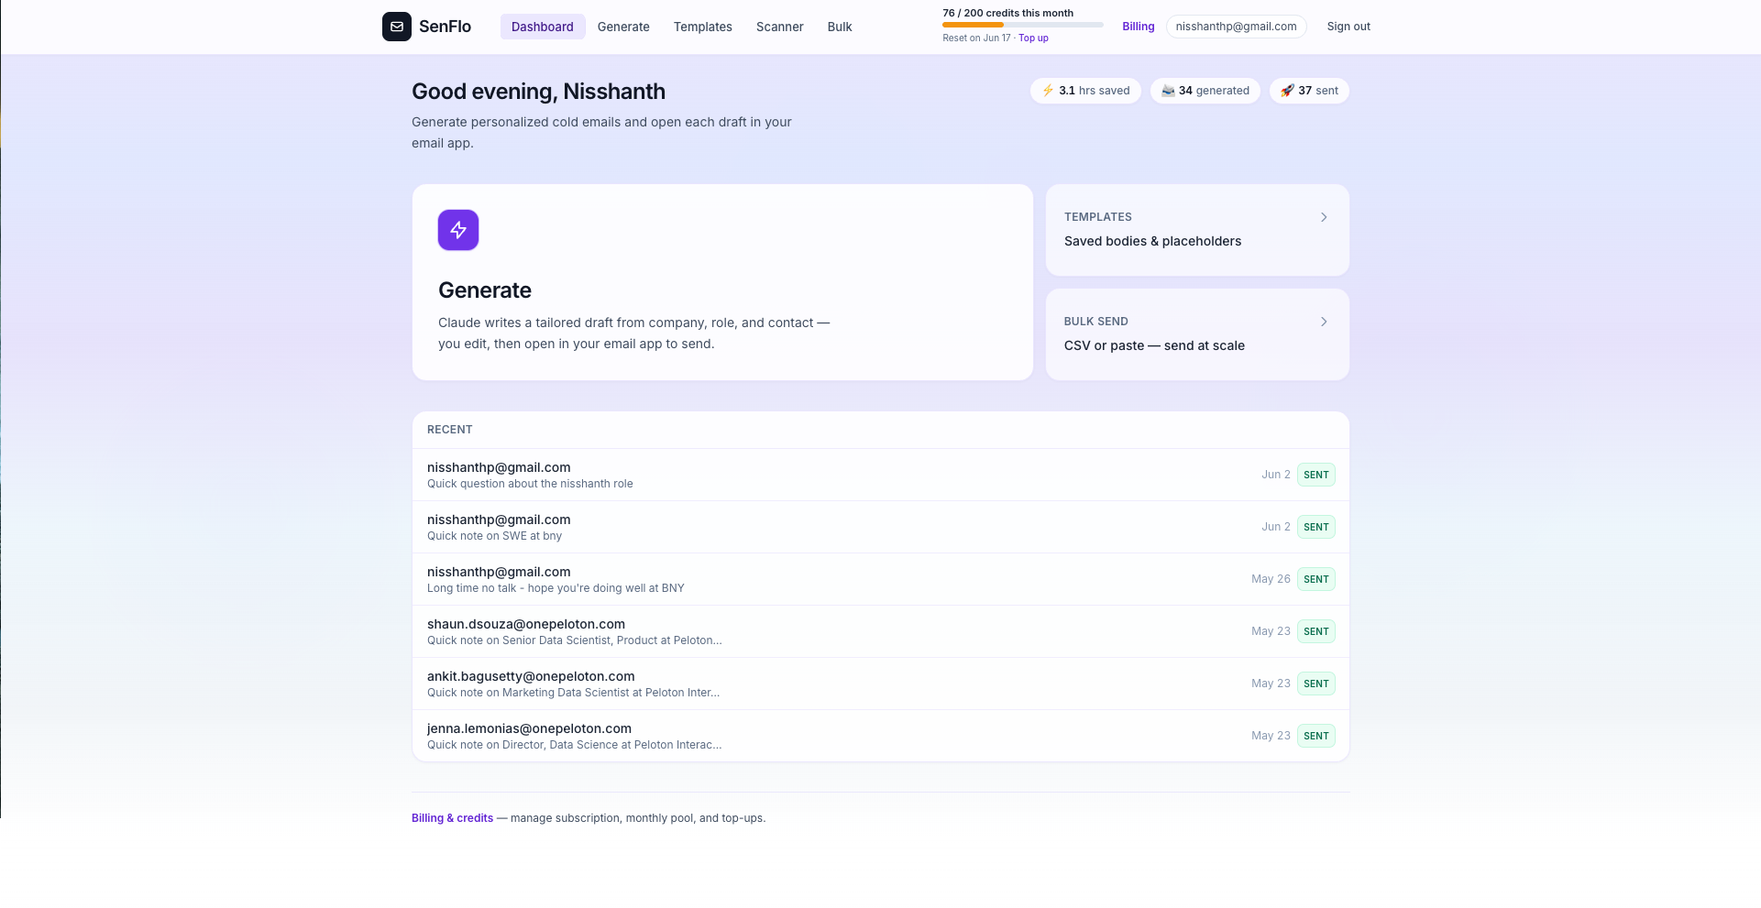Click the rocket icon in sent badge
Viewport: 1761px width, 908px height.
[x=1287, y=91]
